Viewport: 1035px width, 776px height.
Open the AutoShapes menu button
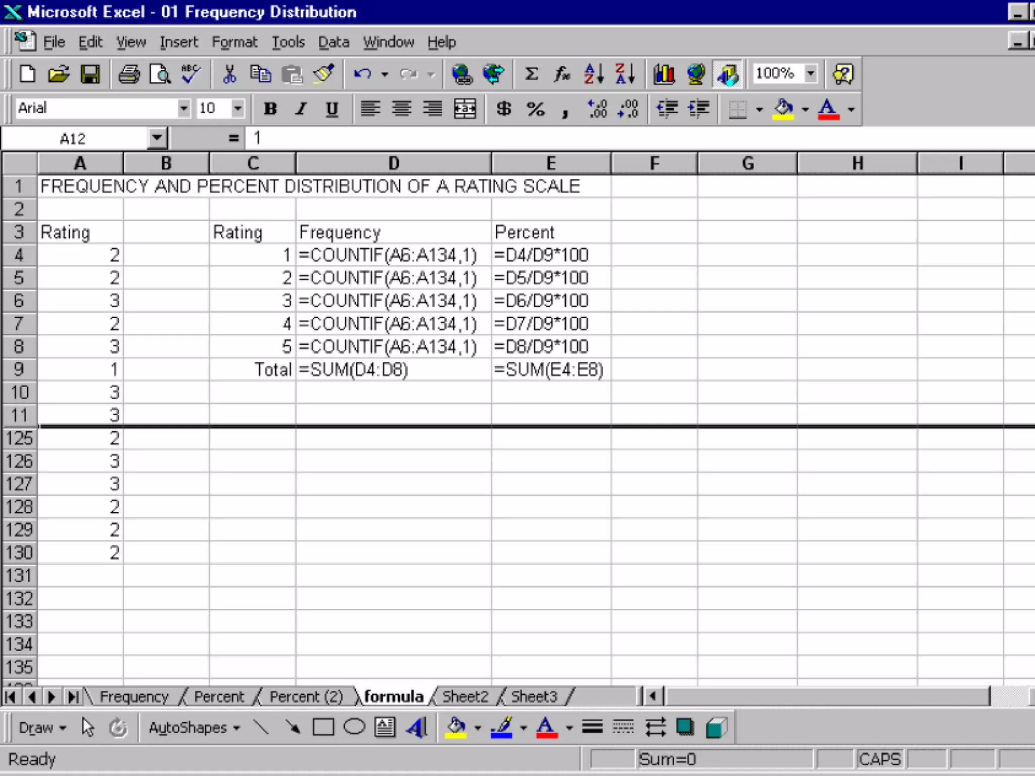(x=194, y=727)
